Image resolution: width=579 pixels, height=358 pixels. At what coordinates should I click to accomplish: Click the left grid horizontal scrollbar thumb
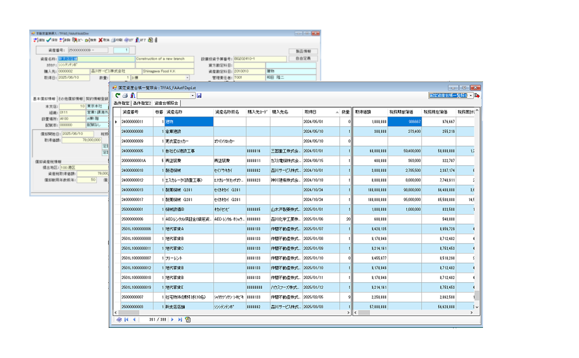point(129,313)
